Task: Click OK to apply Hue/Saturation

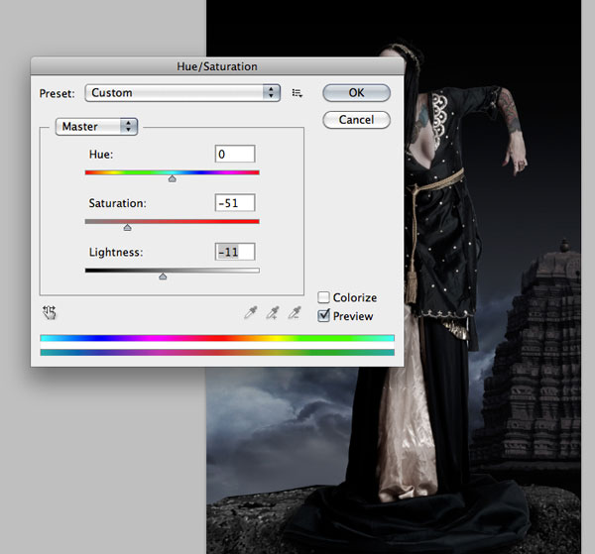Action: coord(356,92)
